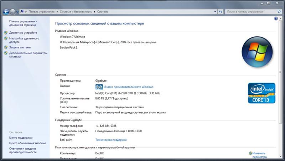
Task: Click scrollbar up arrow
Action: [280, 19]
